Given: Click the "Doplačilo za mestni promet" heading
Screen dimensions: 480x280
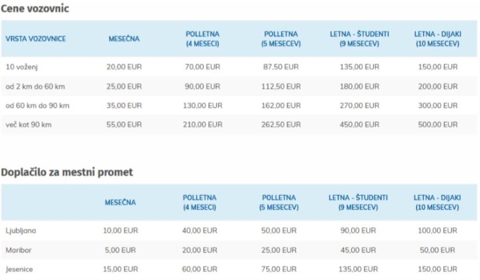Looking at the screenshot, I should pyautogui.click(x=67, y=172).
